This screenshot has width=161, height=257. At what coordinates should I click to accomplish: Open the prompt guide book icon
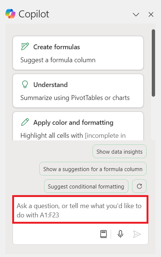tap(104, 234)
